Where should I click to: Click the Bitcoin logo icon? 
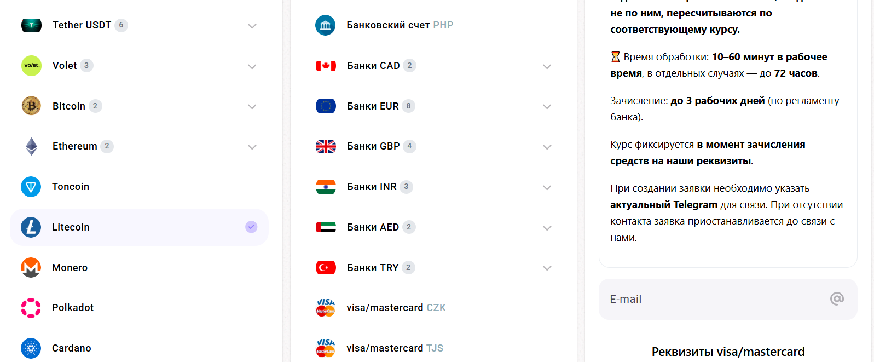[x=31, y=106]
